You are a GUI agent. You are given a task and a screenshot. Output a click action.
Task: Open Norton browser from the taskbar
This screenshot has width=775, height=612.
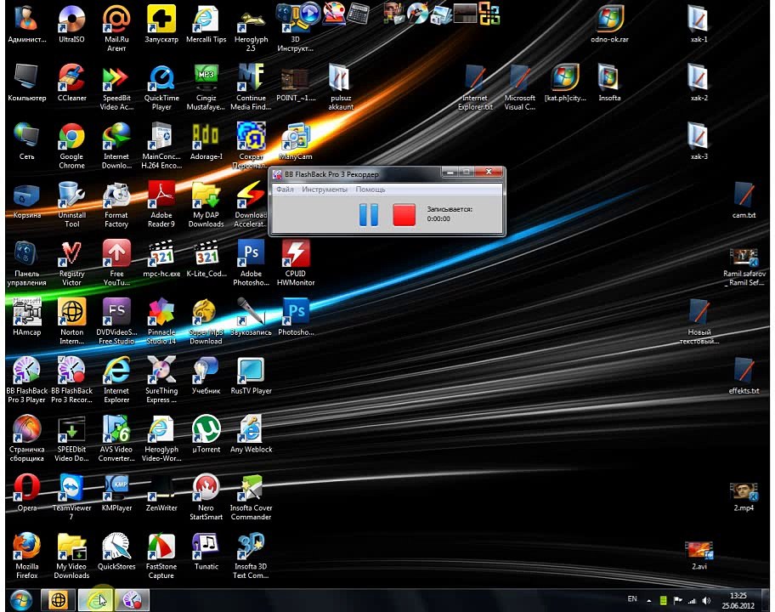(59, 600)
